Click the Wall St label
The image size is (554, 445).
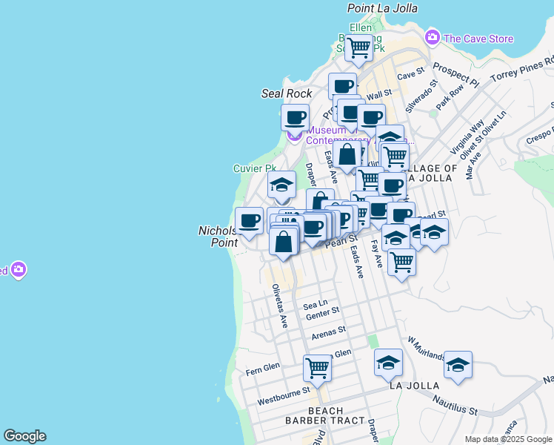point(379,95)
